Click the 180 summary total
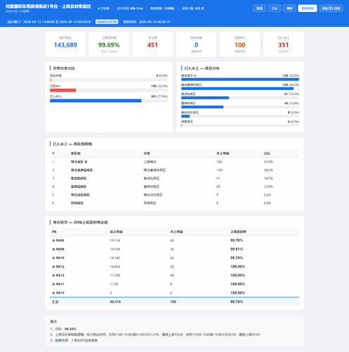The height and width of the screenshot is (352, 349). 173,302
